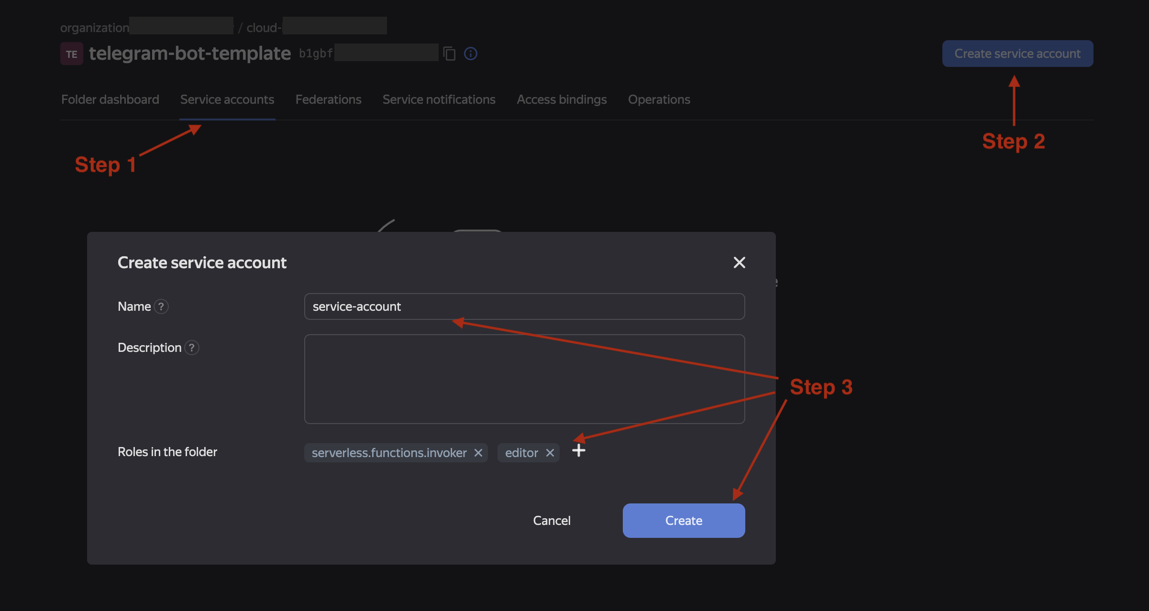Focus the Name input field
The height and width of the screenshot is (611, 1149).
coord(524,306)
